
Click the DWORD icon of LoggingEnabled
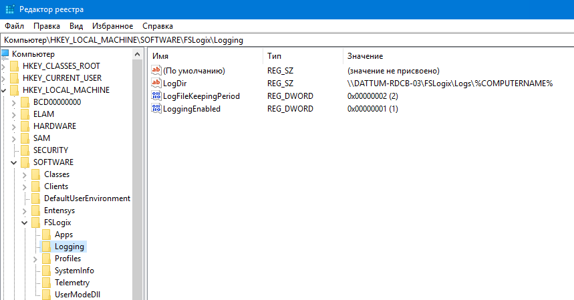pyautogui.click(x=156, y=109)
